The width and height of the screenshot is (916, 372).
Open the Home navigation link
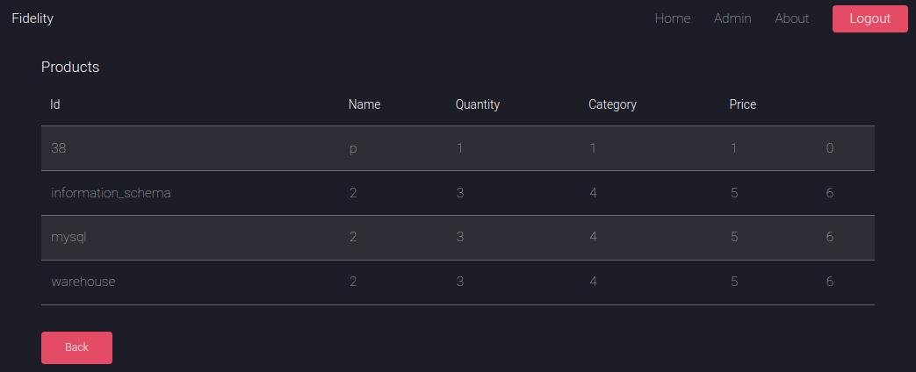[672, 18]
